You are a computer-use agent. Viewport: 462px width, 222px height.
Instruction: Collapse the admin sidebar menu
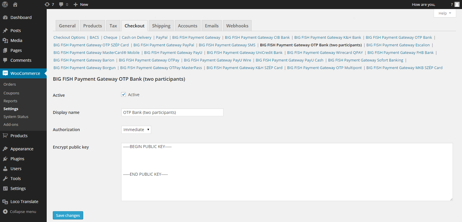point(20,212)
